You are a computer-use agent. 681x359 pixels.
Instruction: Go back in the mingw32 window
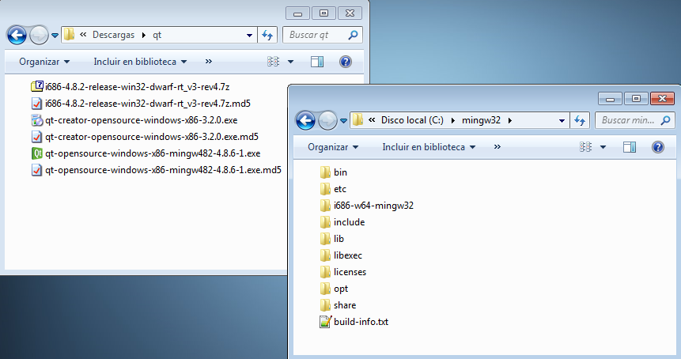(x=305, y=120)
